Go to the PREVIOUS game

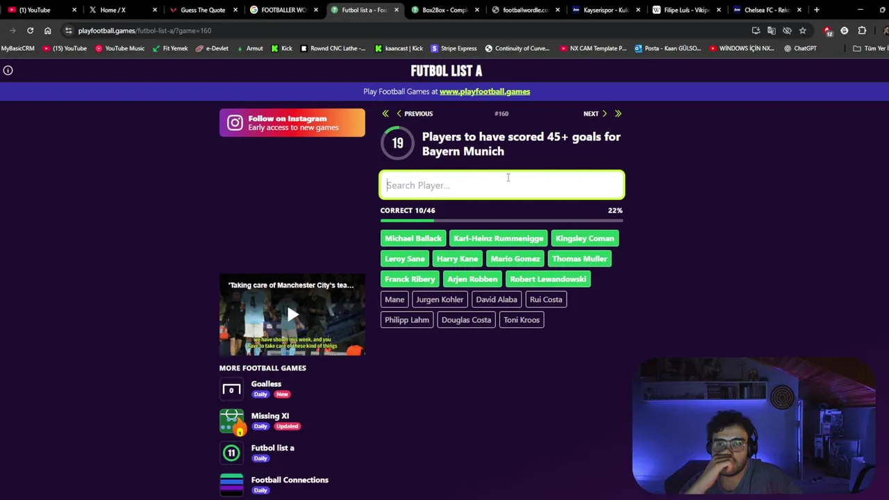pyautogui.click(x=415, y=114)
